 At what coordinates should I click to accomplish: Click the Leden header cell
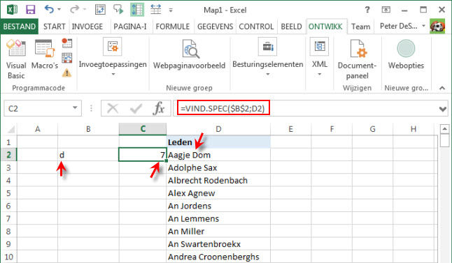click(x=218, y=142)
